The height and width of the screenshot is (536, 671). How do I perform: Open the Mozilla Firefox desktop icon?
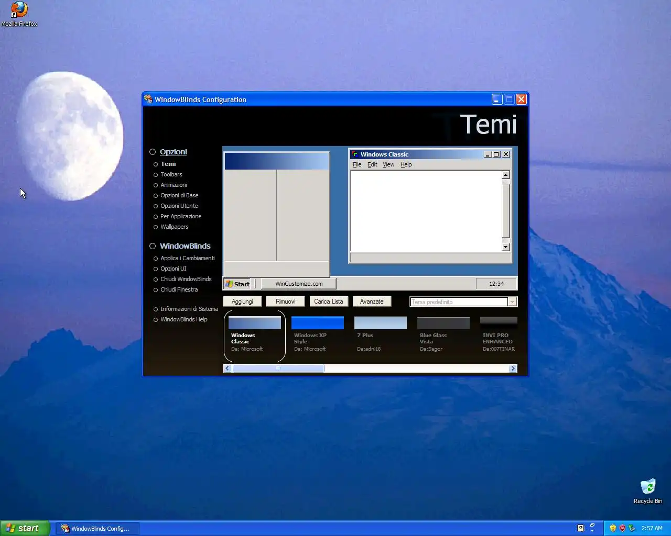tap(19, 14)
